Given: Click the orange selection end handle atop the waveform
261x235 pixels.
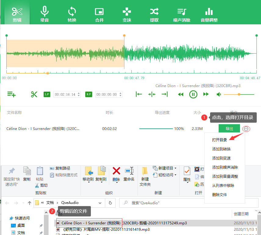Looking at the screenshot, I should 124,36.
